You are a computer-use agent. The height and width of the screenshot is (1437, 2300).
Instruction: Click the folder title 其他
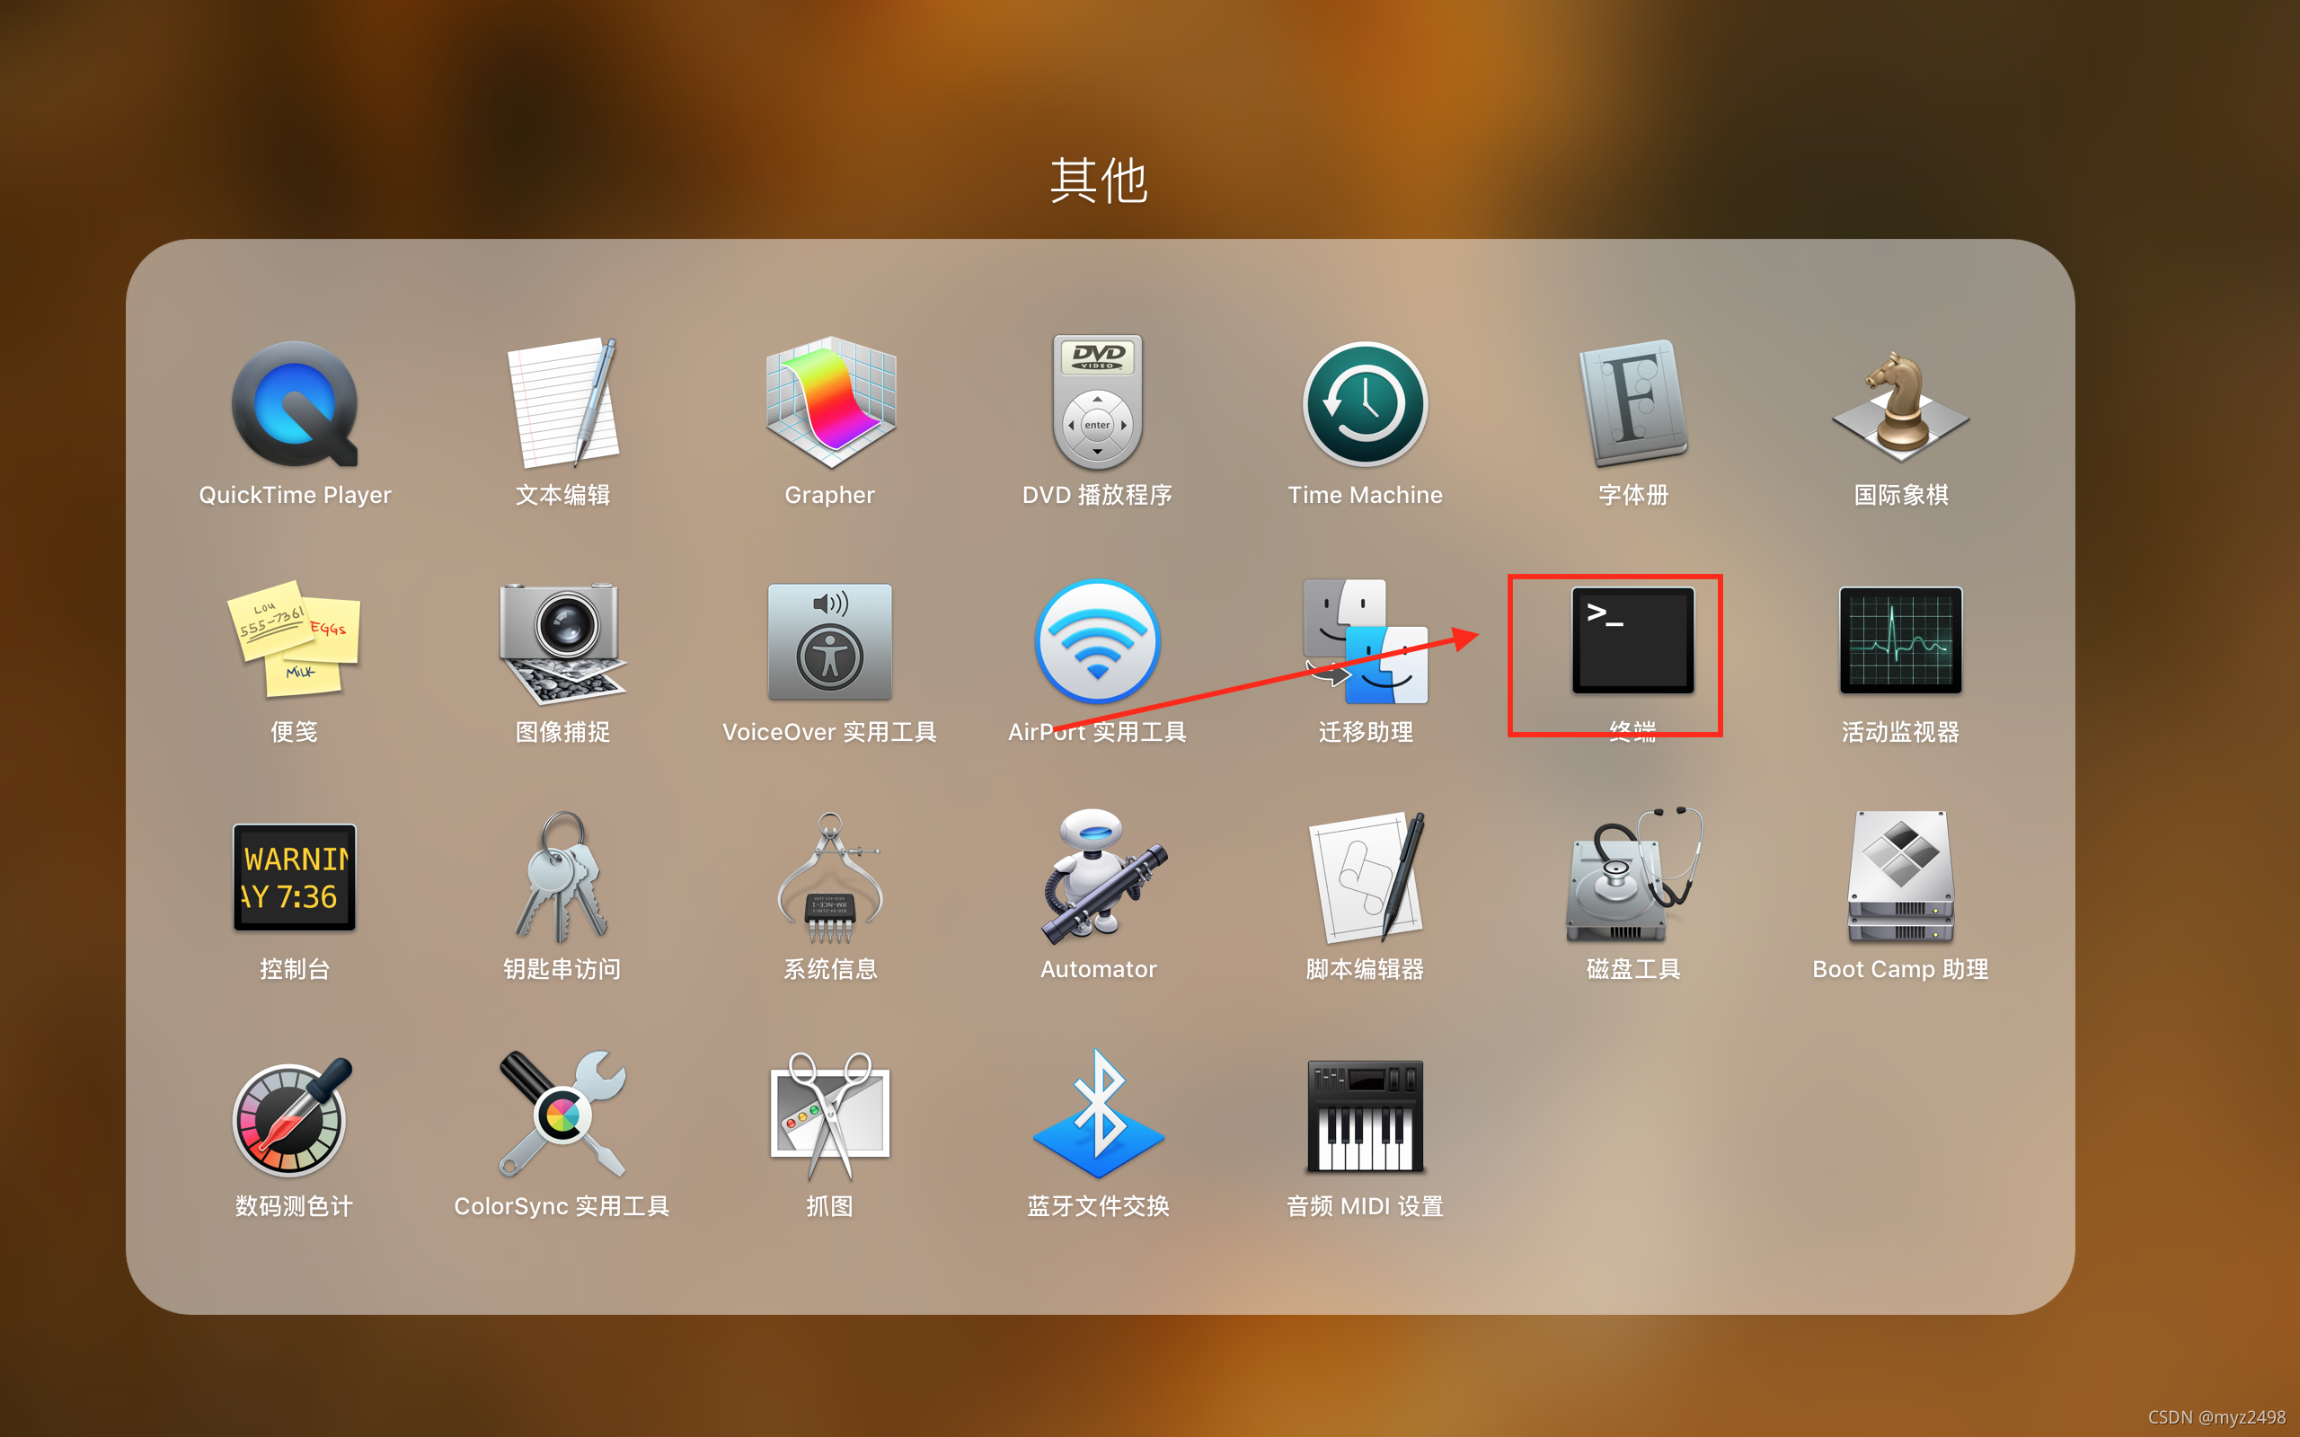coord(1099,180)
